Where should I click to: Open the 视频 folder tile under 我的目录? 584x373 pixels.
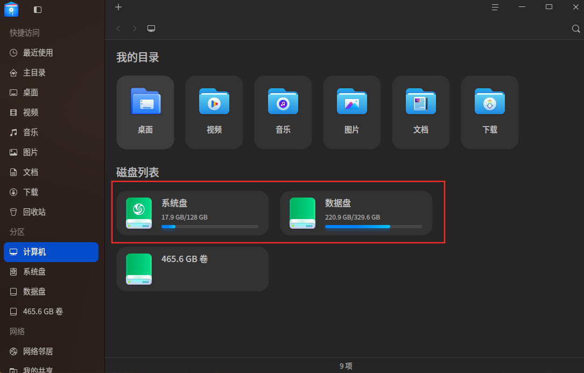[x=214, y=112]
